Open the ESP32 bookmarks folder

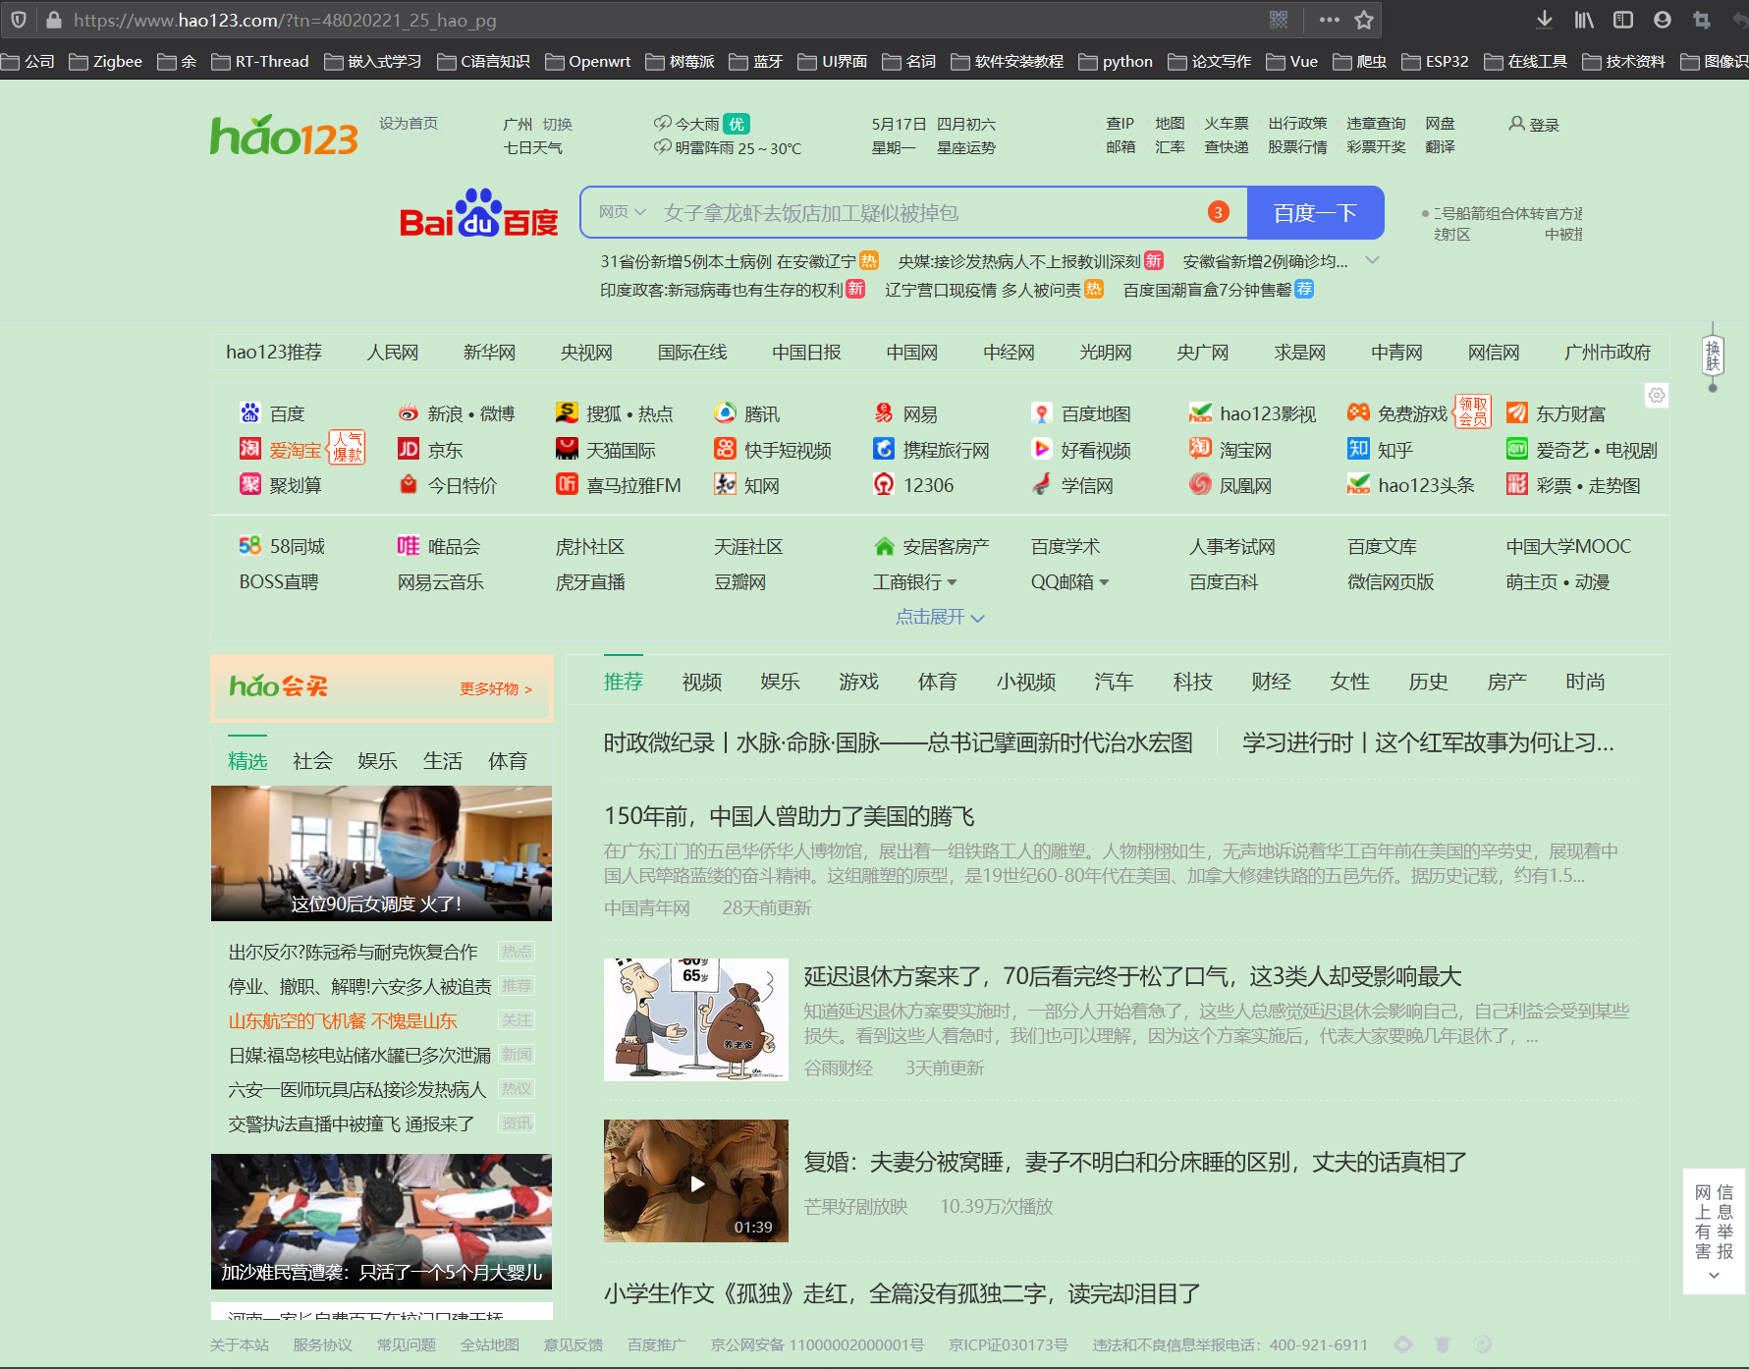click(1435, 61)
